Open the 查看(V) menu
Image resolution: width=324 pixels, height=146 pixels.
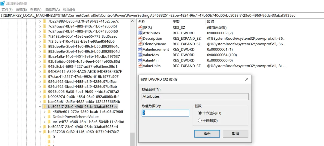point(36,10)
